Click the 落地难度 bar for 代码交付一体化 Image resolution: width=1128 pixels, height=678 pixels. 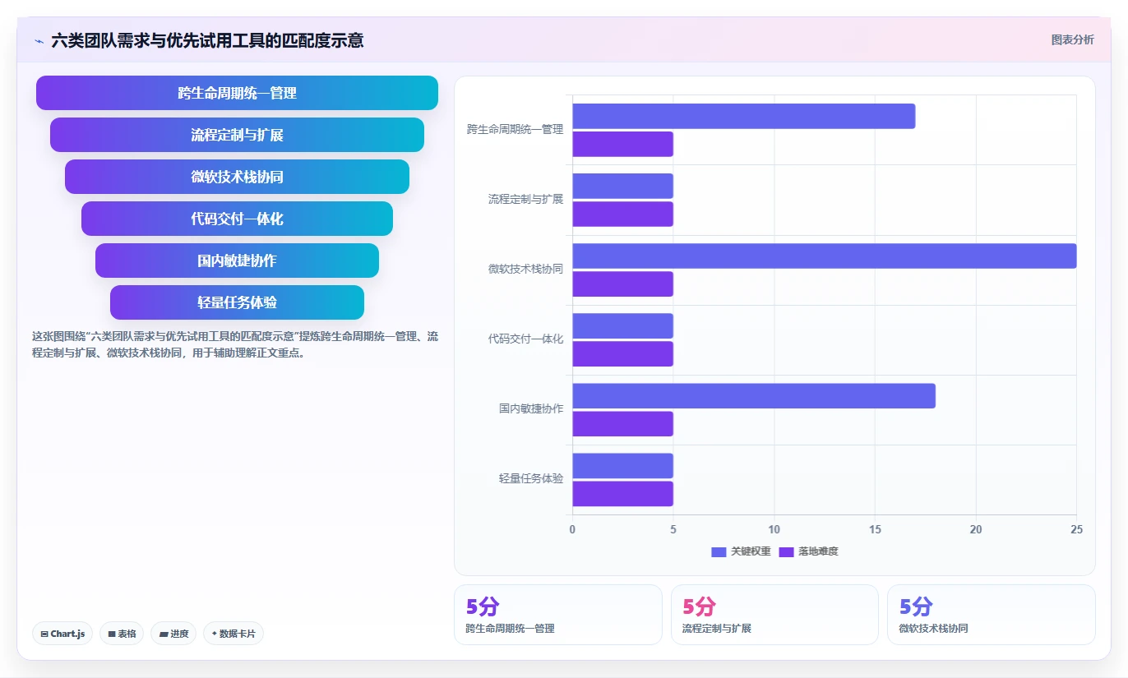click(622, 353)
